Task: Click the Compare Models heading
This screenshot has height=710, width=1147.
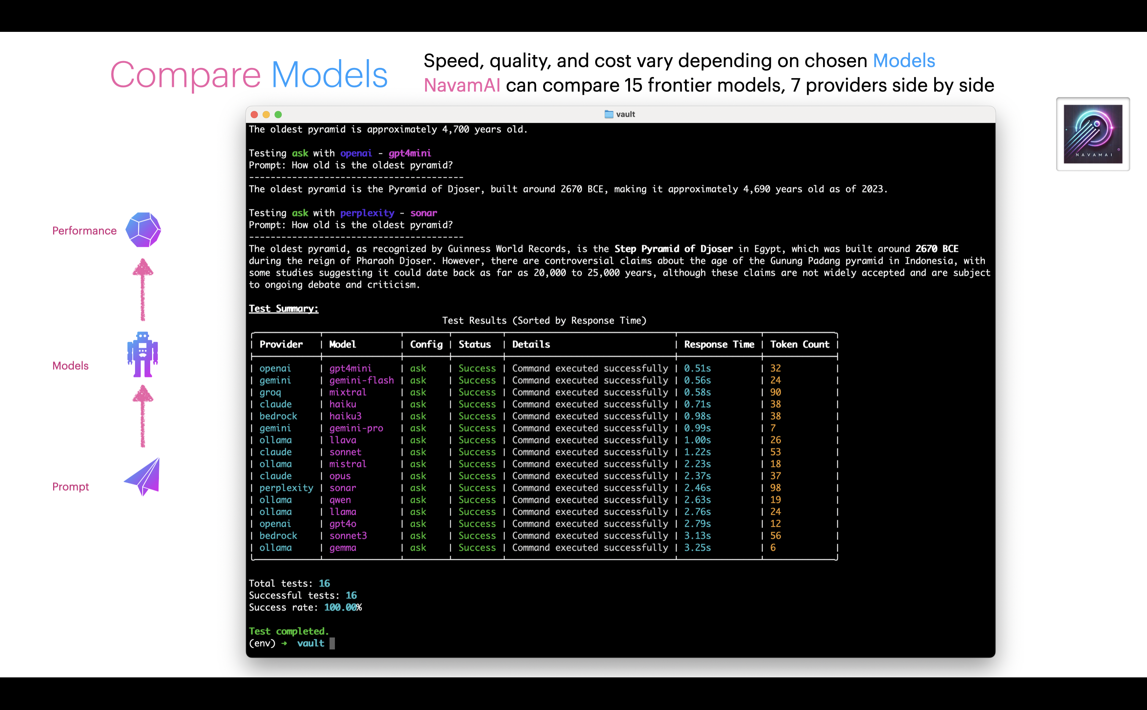Action: 249,74
